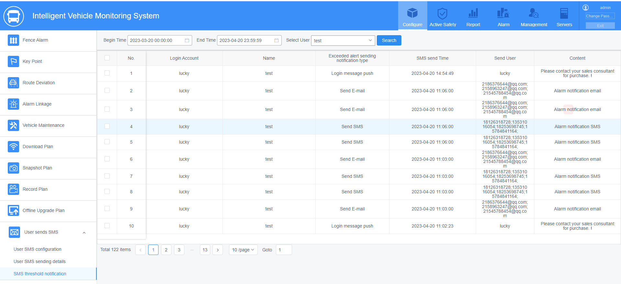The image size is (621, 284).
Task: Open the Record Plan icon
Action: (13, 189)
